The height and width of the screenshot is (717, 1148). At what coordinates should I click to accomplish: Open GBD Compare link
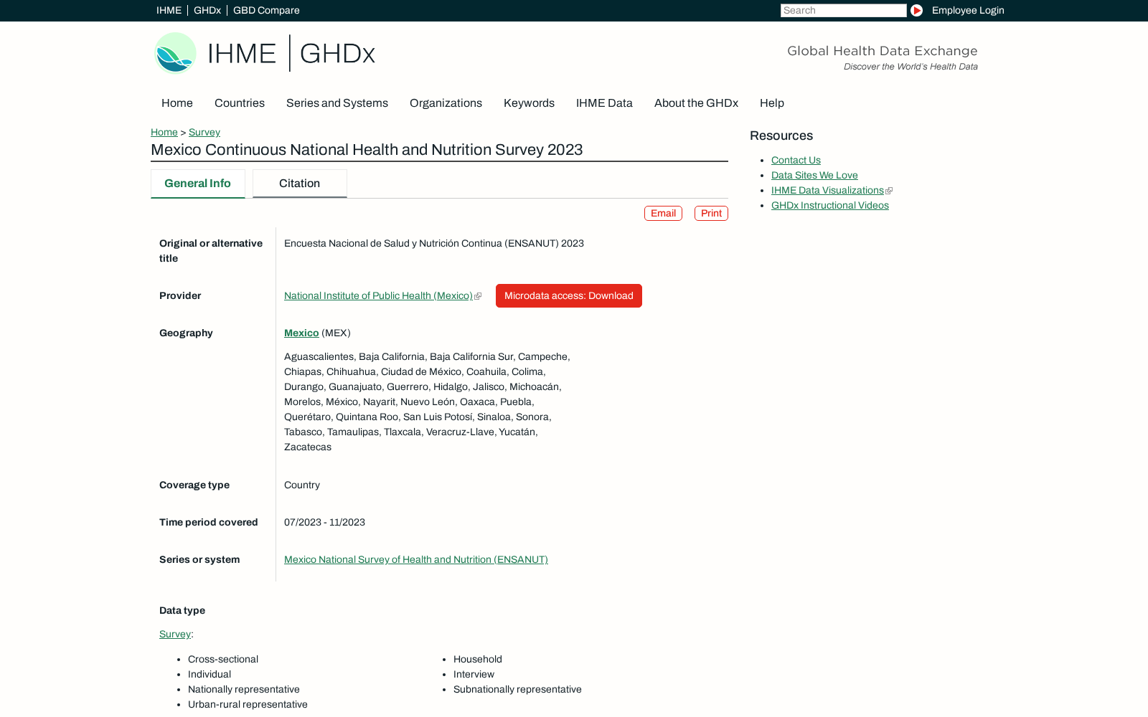pos(266,10)
